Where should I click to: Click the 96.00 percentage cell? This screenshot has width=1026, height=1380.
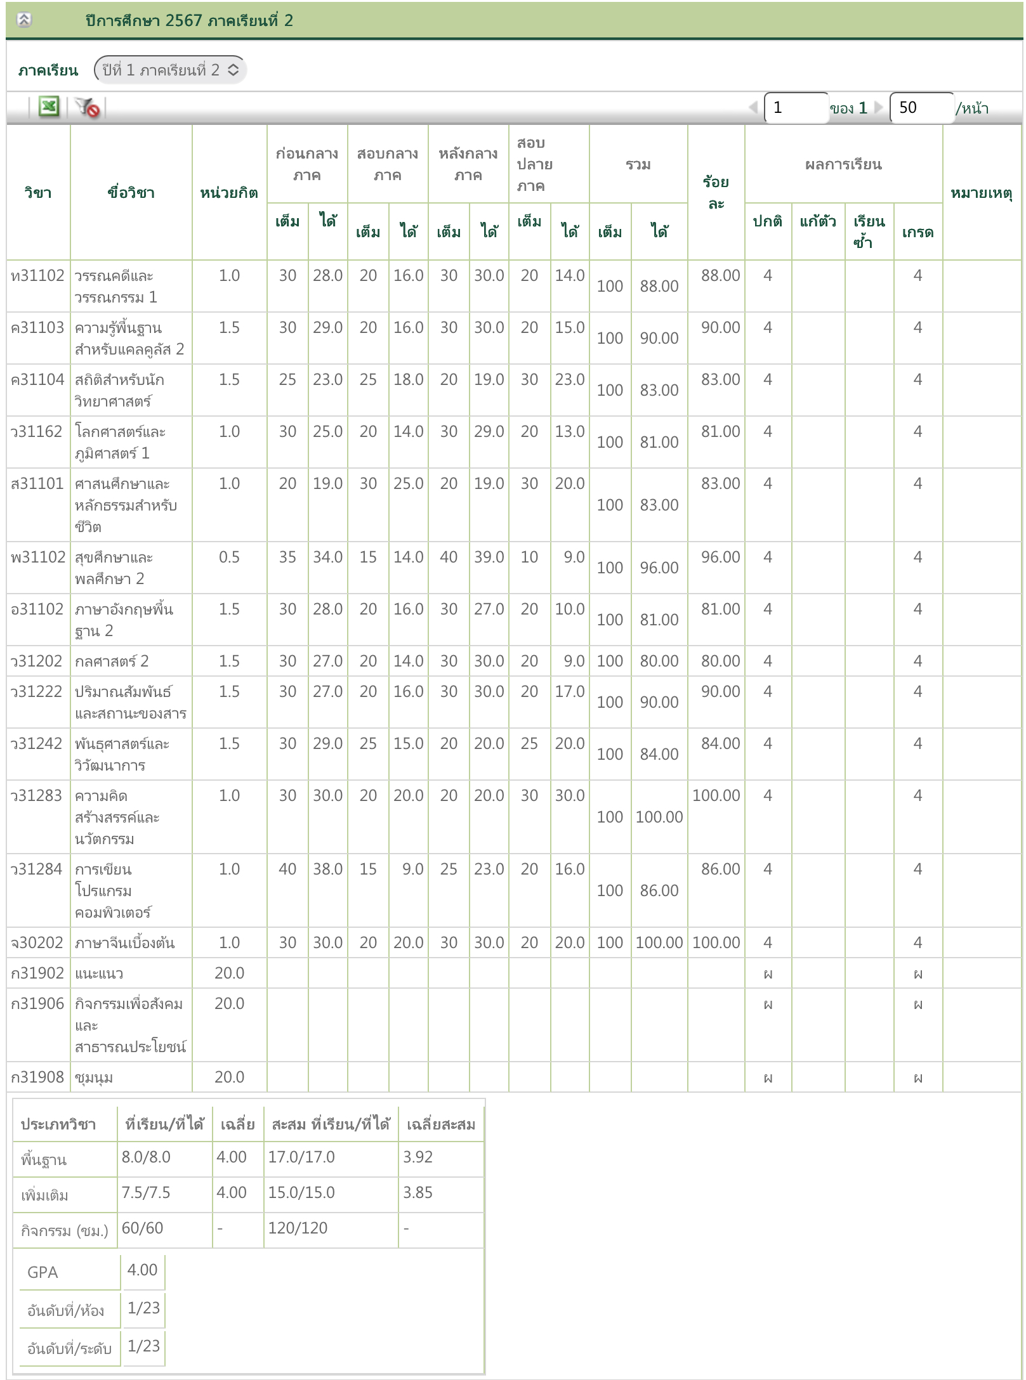point(720,557)
